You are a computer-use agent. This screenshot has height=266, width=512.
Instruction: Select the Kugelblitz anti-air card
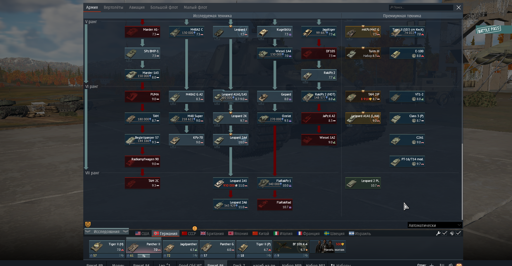pos(275,32)
